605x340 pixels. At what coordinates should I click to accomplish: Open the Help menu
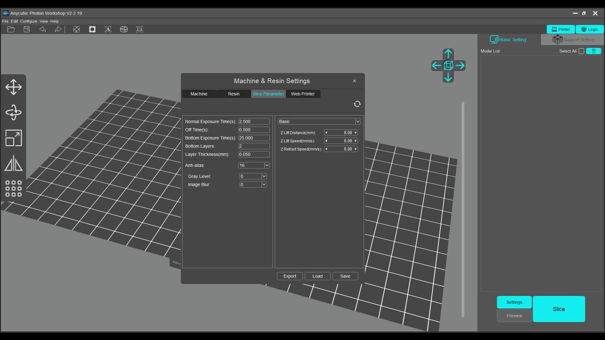pos(54,21)
